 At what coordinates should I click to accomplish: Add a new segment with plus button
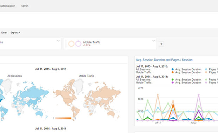pyautogui.click(x=161, y=44)
